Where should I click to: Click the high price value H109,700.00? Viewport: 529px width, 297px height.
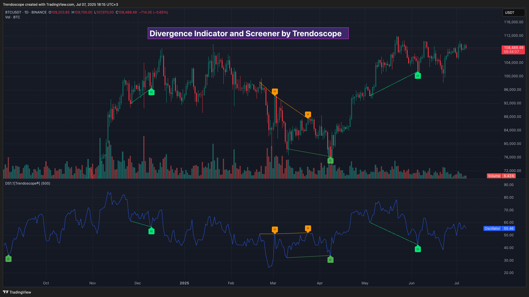pyautogui.click(x=82, y=12)
